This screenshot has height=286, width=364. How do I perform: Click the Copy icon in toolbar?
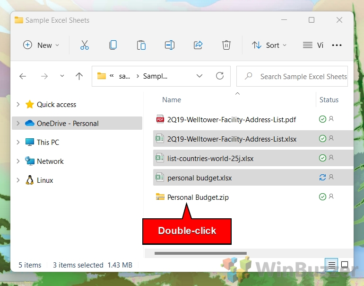[113, 45]
